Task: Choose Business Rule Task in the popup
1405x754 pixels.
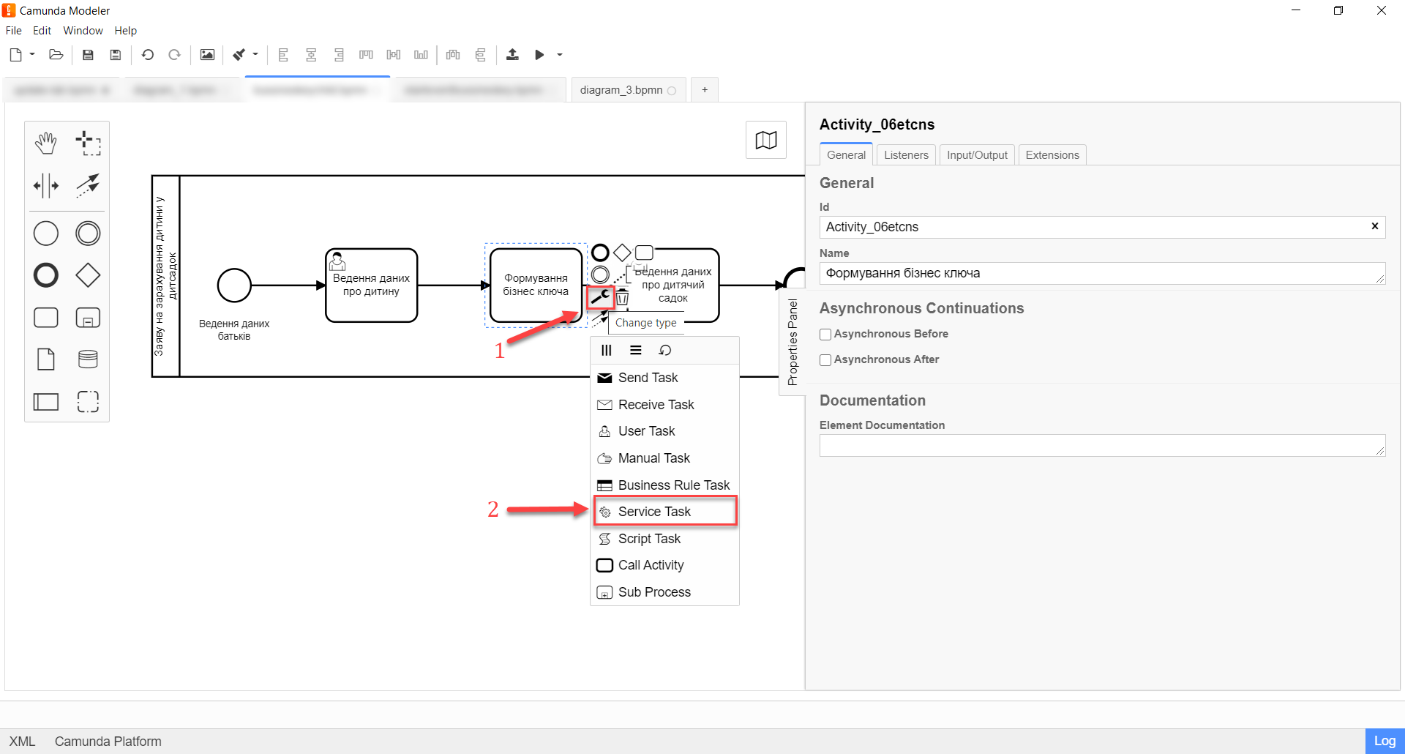Action: point(665,485)
